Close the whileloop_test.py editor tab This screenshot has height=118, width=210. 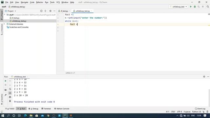click(92, 11)
